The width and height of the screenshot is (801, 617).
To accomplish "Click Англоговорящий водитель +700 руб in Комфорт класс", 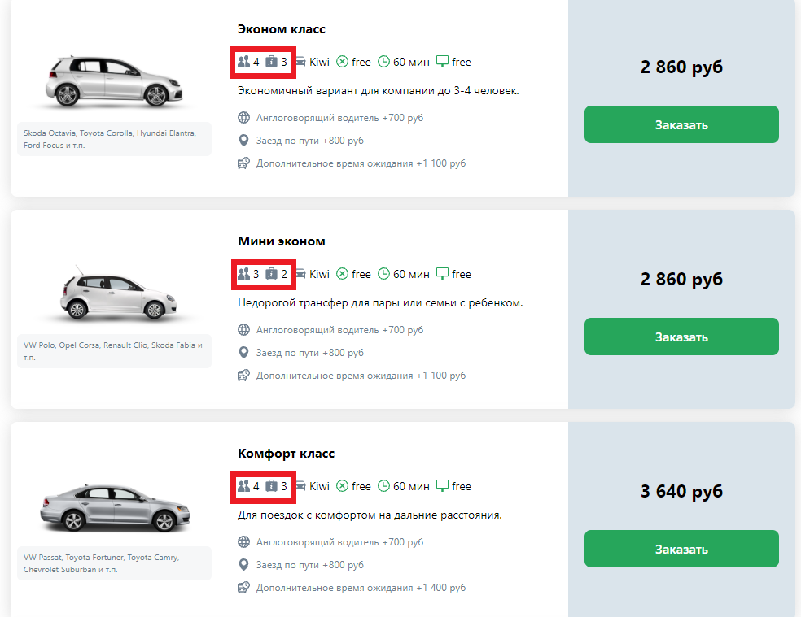I will [339, 542].
